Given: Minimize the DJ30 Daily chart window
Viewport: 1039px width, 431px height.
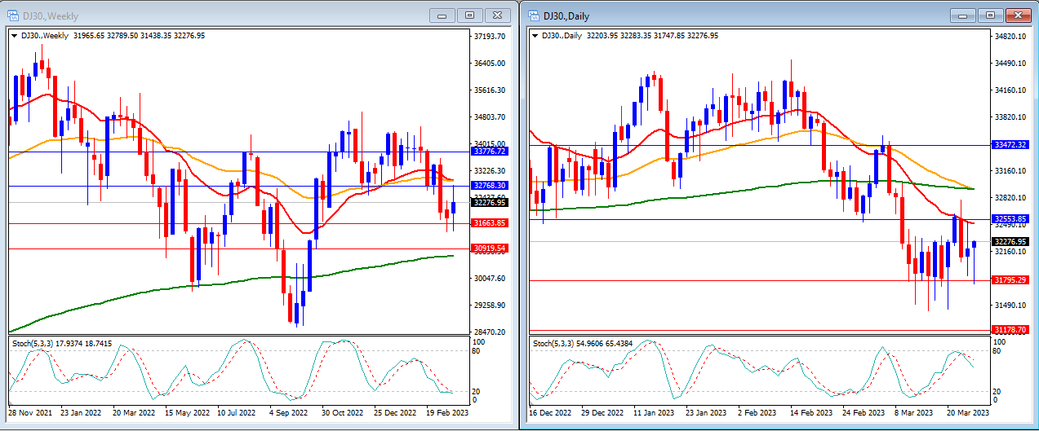Looking at the screenshot, I should tap(964, 15).
